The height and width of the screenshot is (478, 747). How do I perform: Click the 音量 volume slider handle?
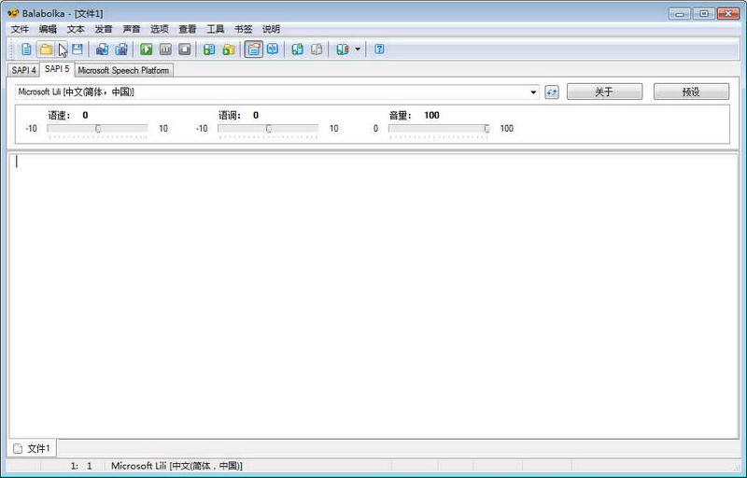click(486, 129)
